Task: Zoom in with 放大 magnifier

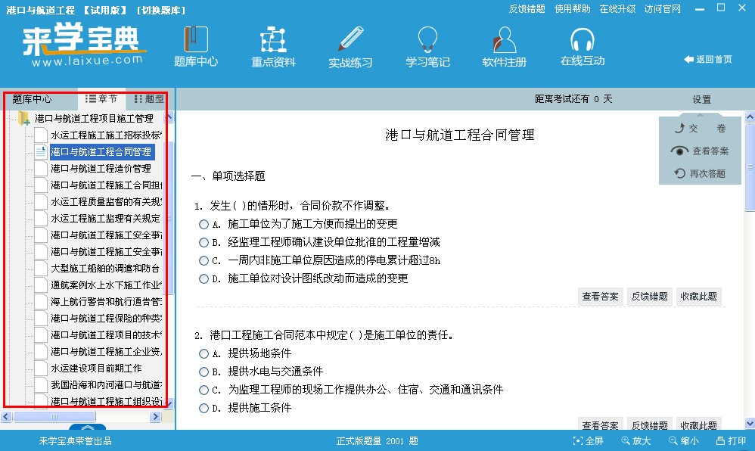Action: coord(625,440)
